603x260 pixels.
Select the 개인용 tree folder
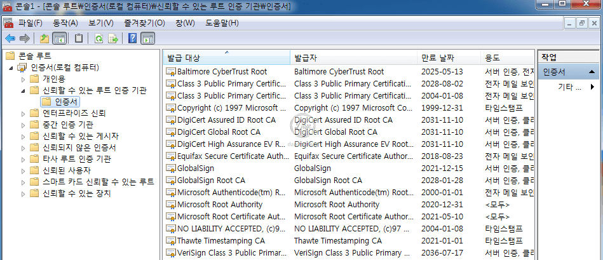pyautogui.click(x=54, y=79)
